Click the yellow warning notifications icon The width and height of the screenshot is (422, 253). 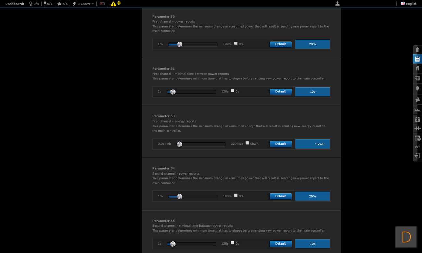click(113, 4)
